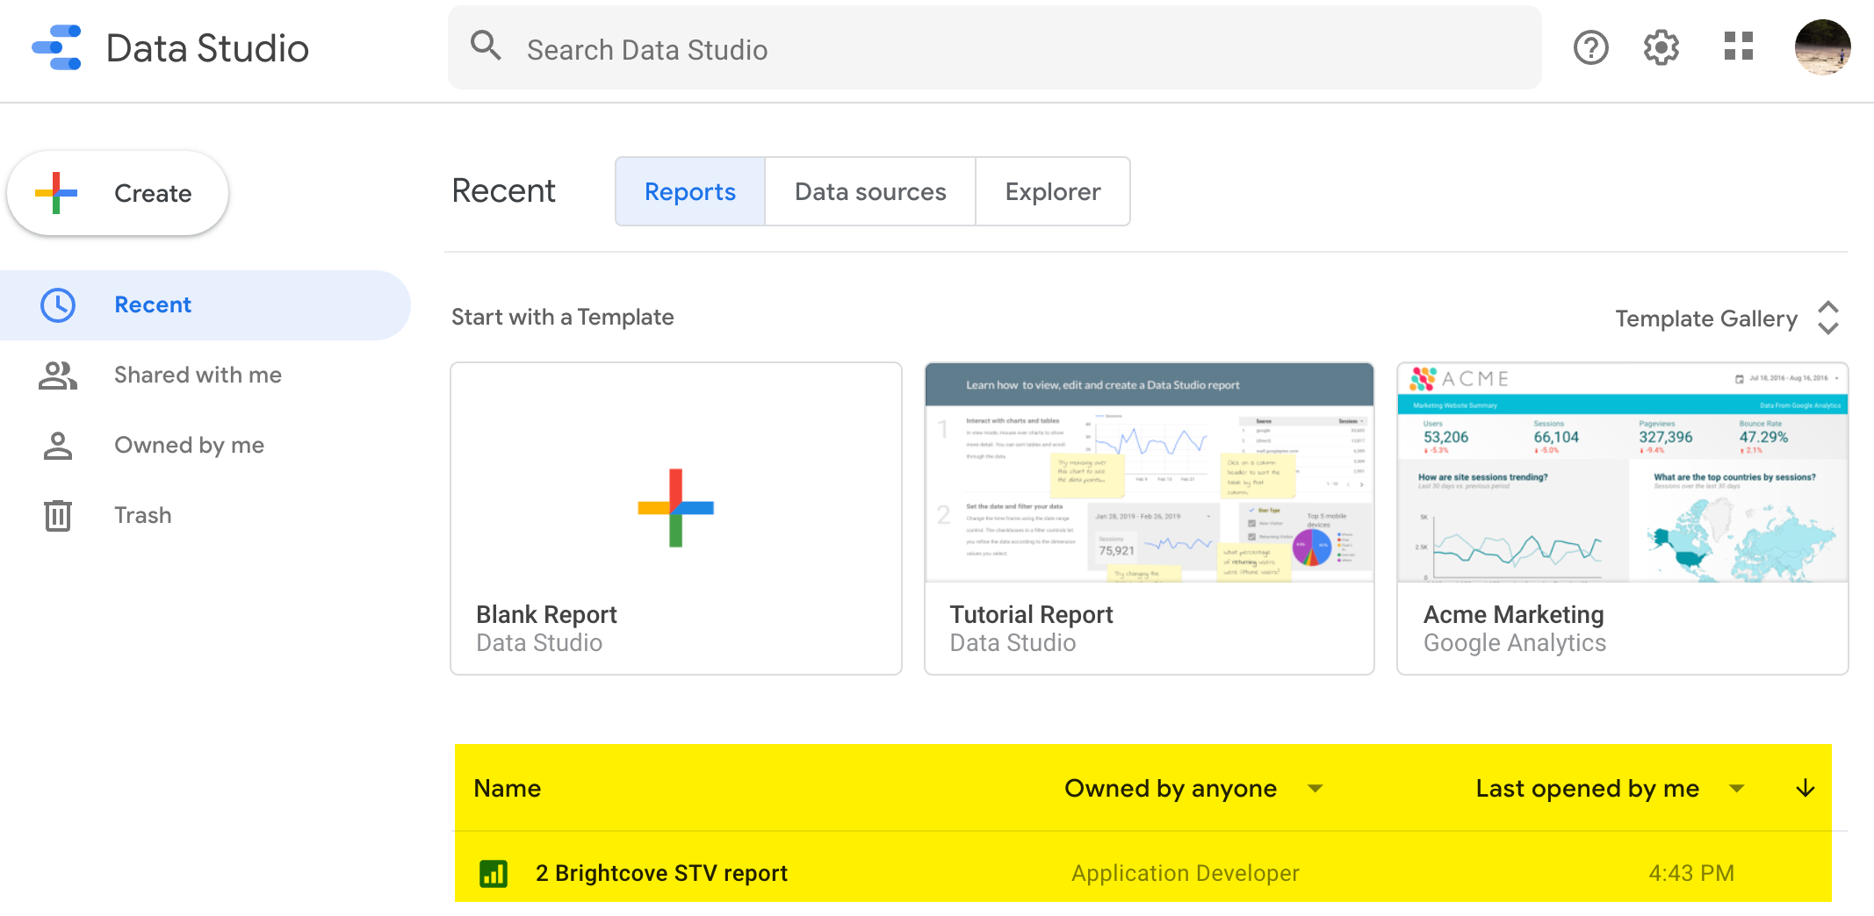The height and width of the screenshot is (916, 1874).
Task: Click the Start with a Template heading
Action: click(562, 317)
